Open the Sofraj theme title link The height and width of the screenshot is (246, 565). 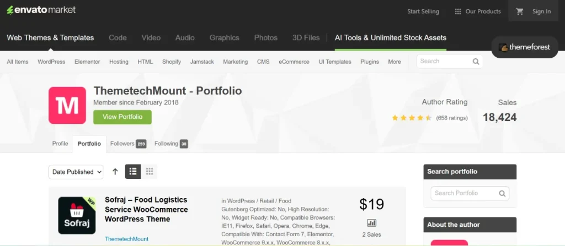[146, 209]
